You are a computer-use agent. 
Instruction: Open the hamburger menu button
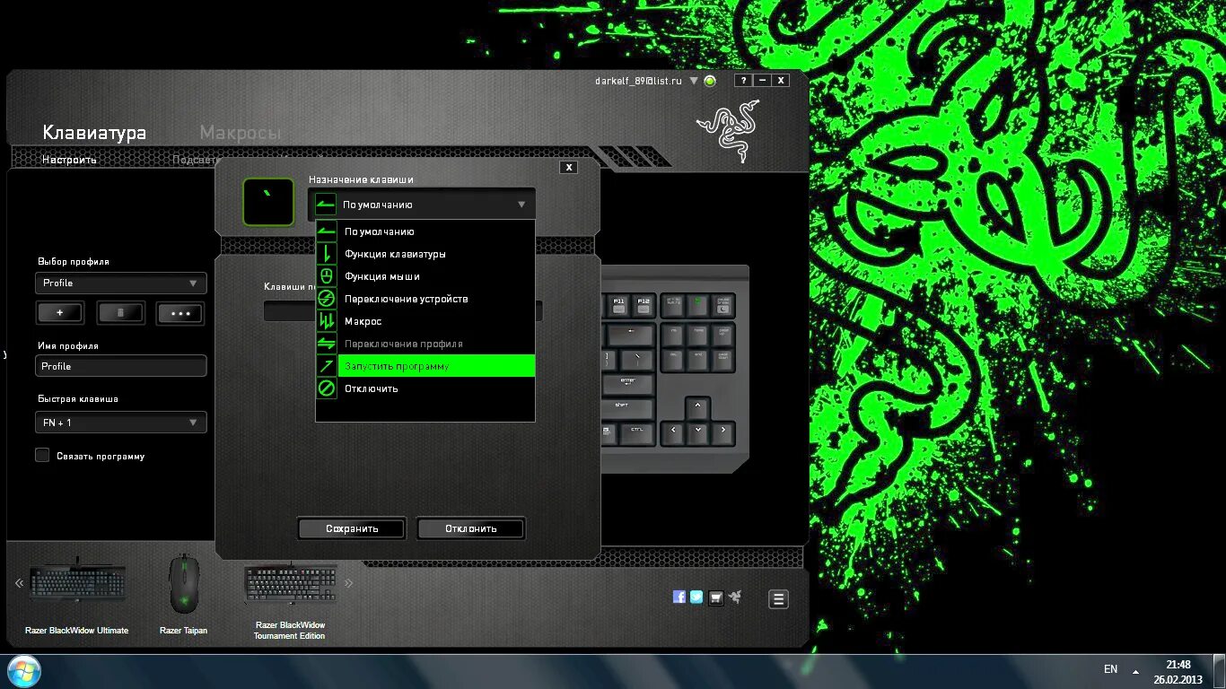(x=778, y=599)
